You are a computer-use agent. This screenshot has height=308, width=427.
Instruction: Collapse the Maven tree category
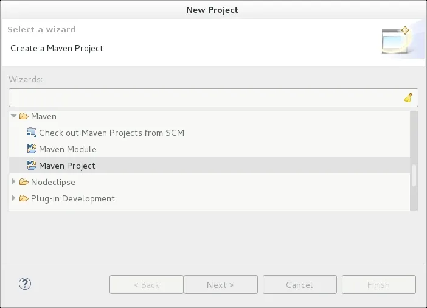point(14,116)
